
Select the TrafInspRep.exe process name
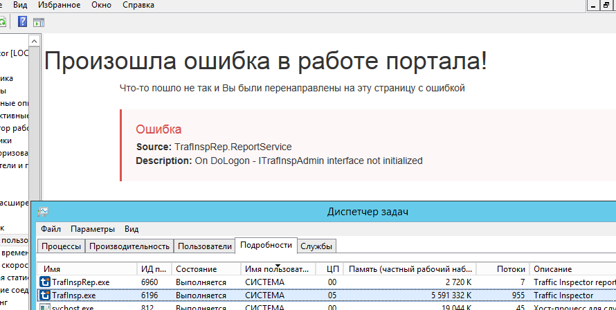[x=80, y=282]
